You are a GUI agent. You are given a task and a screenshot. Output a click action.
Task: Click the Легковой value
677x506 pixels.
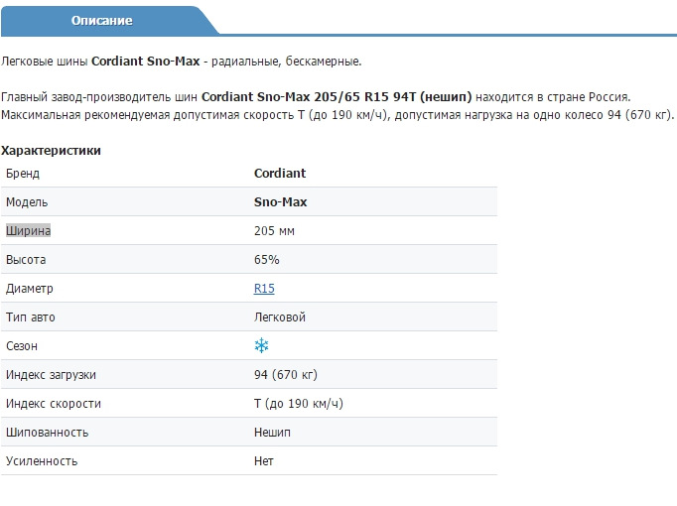pyautogui.click(x=279, y=317)
